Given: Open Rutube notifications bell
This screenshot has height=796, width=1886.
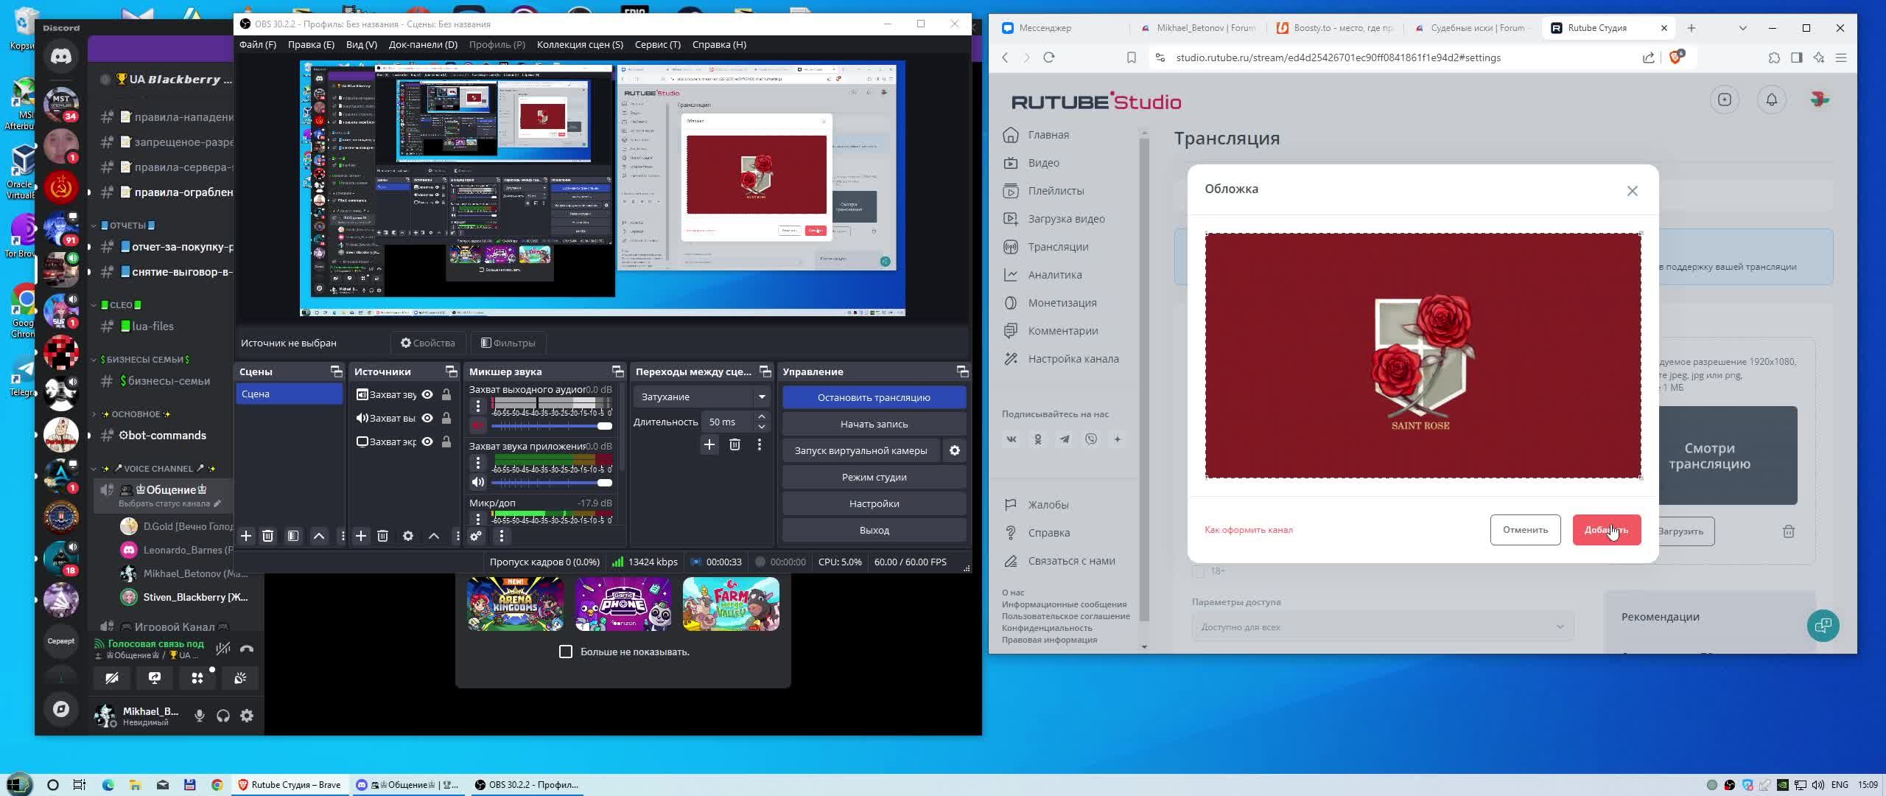Looking at the screenshot, I should point(1772,99).
